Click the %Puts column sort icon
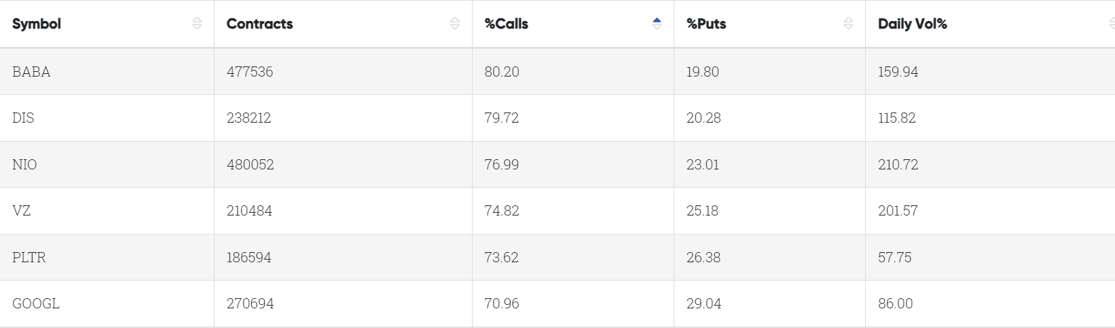Screen dimensions: 1115x328 848,24
